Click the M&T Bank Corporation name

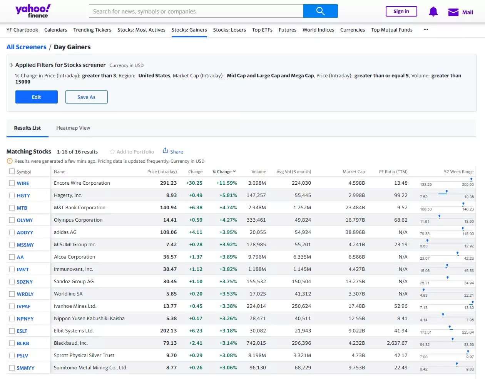[x=80, y=207]
